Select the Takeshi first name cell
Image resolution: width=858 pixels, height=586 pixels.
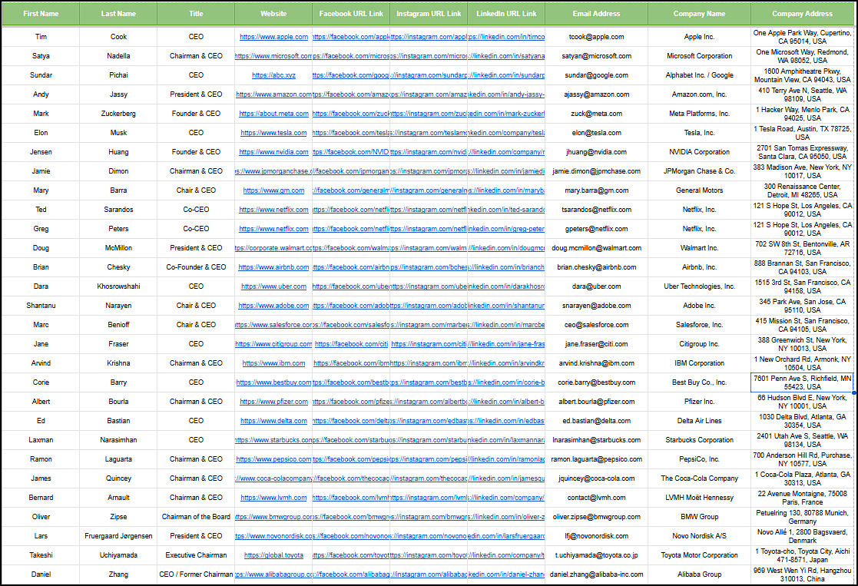tap(41, 555)
